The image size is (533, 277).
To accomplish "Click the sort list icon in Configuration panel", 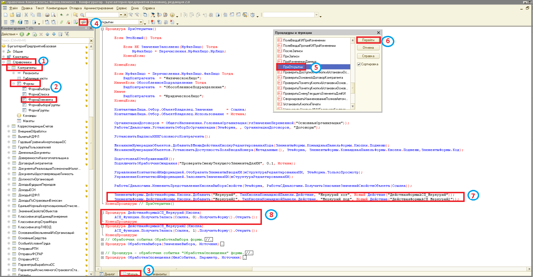I will pyautogui.click(x=60, y=34).
